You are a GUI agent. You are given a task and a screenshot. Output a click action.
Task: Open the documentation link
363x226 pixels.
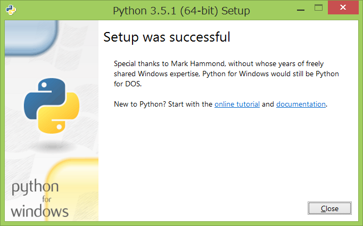(301, 104)
